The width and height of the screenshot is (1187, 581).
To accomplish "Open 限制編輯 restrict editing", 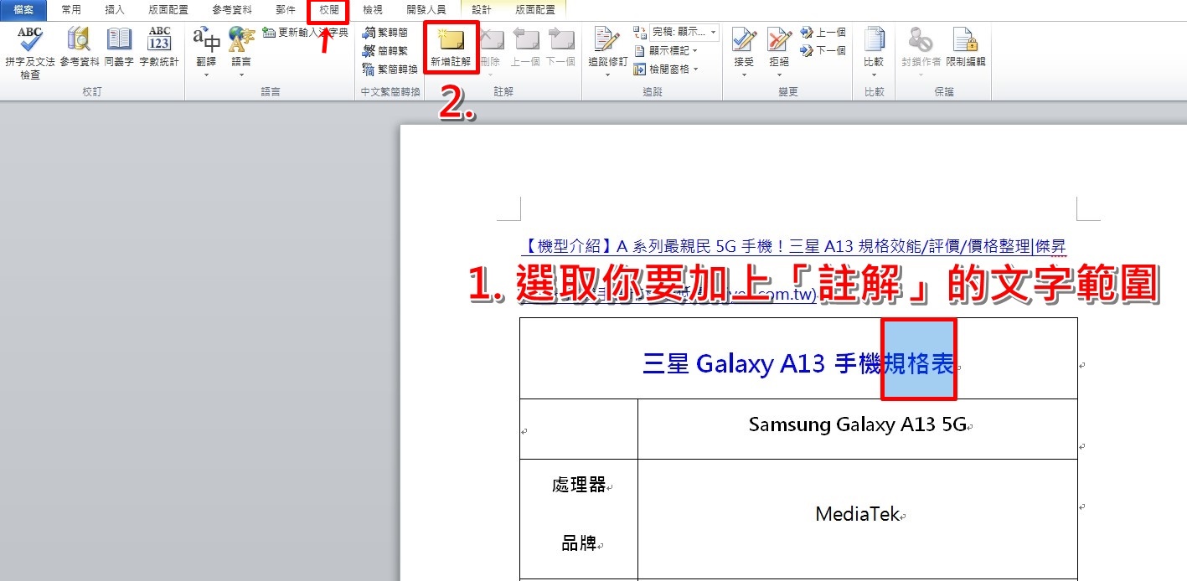I will 966,47.
